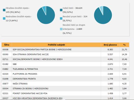Select the DEMOKRATSKA FRONTA party name

click(x=24, y=79)
